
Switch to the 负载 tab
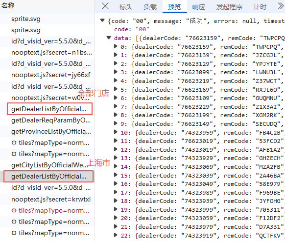[150, 7]
